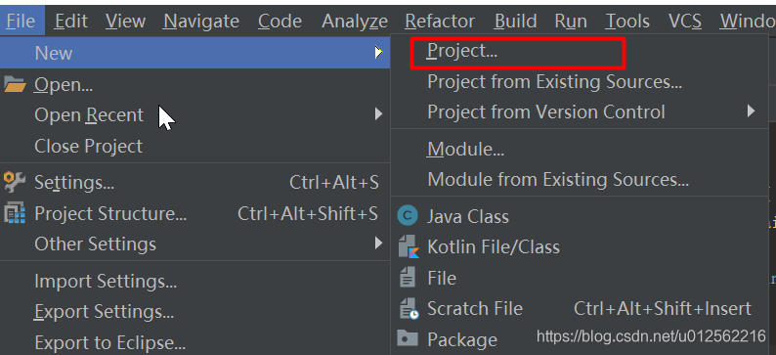Image resolution: width=776 pixels, height=355 pixels.
Task: Expand Project from Version Control arrow
Action: [752, 111]
